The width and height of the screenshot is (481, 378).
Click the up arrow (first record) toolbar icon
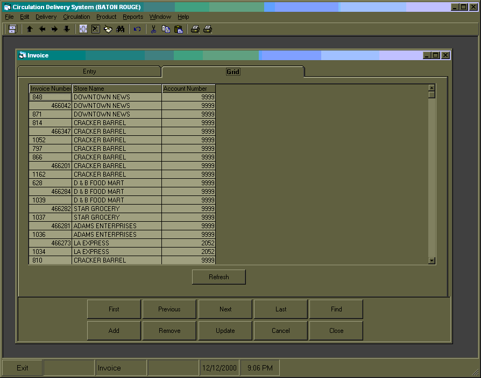pos(30,29)
